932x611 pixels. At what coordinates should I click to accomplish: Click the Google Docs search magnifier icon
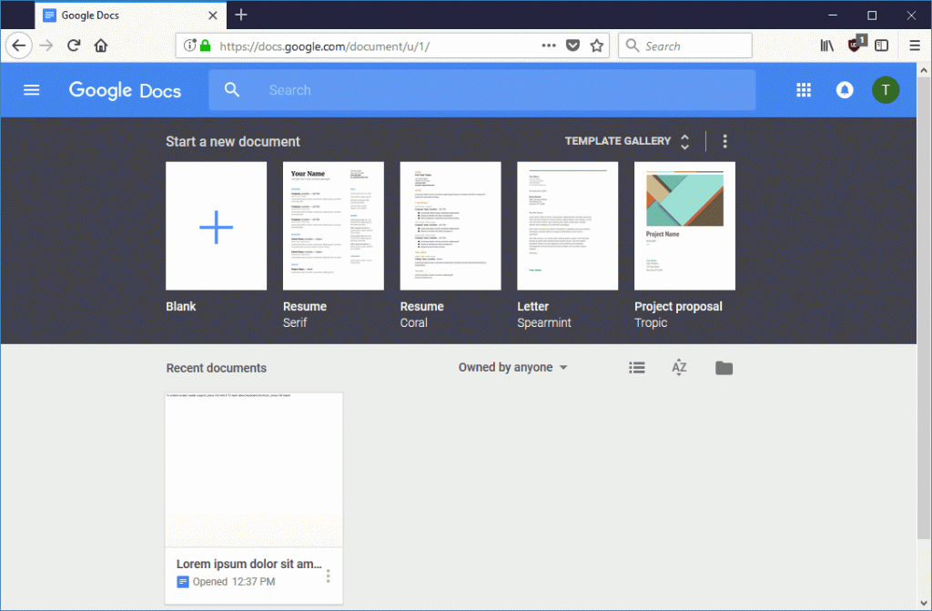(x=232, y=90)
